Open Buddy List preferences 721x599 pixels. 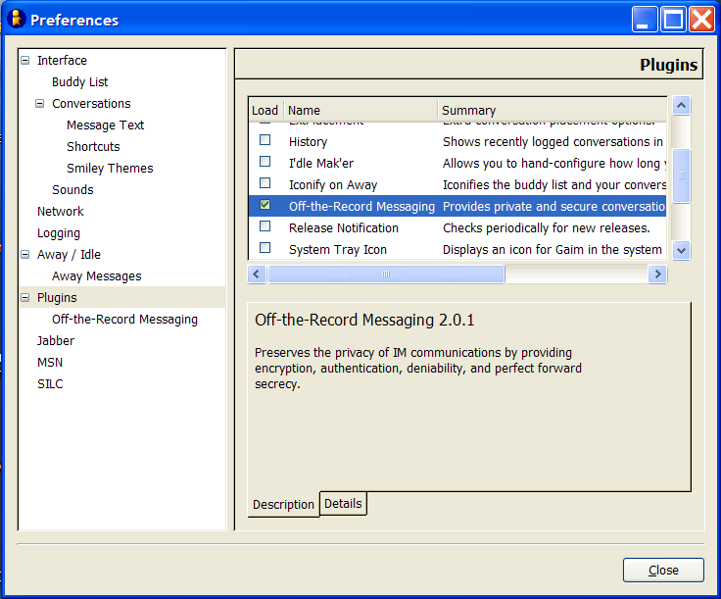79,82
